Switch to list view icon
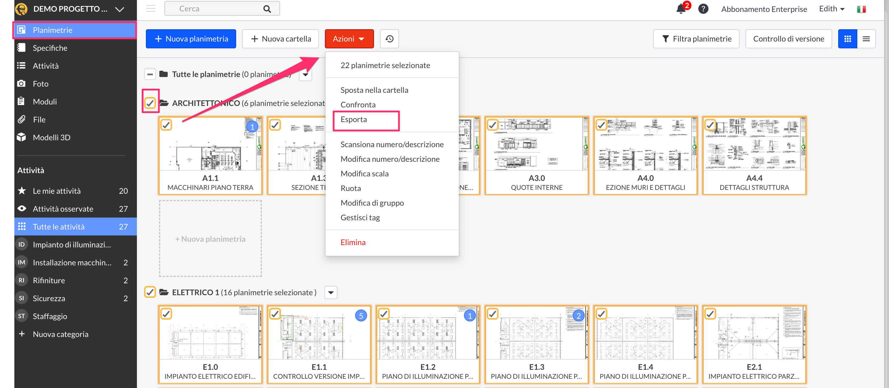The image size is (889, 388). click(x=866, y=39)
